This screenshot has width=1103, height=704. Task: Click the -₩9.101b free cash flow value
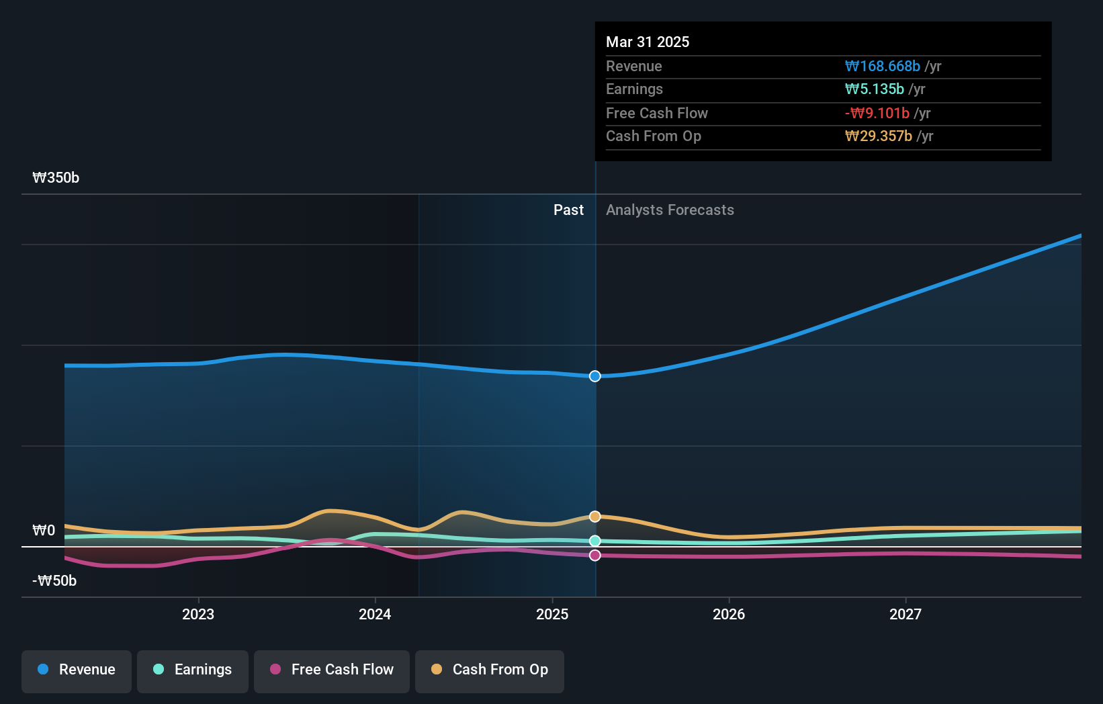tap(877, 114)
